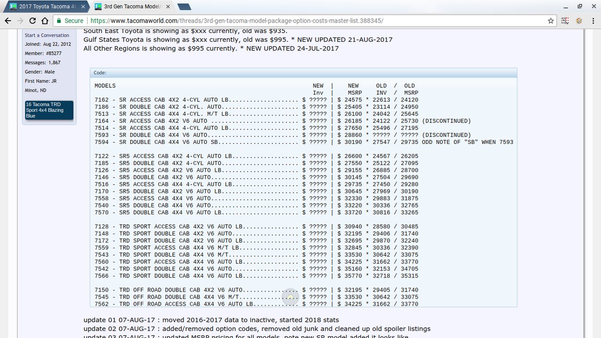Click the 7566 TRD SPORT DOUBLE CAB row
Image resolution: width=601 pixels, height=338 pixels.
256,276
